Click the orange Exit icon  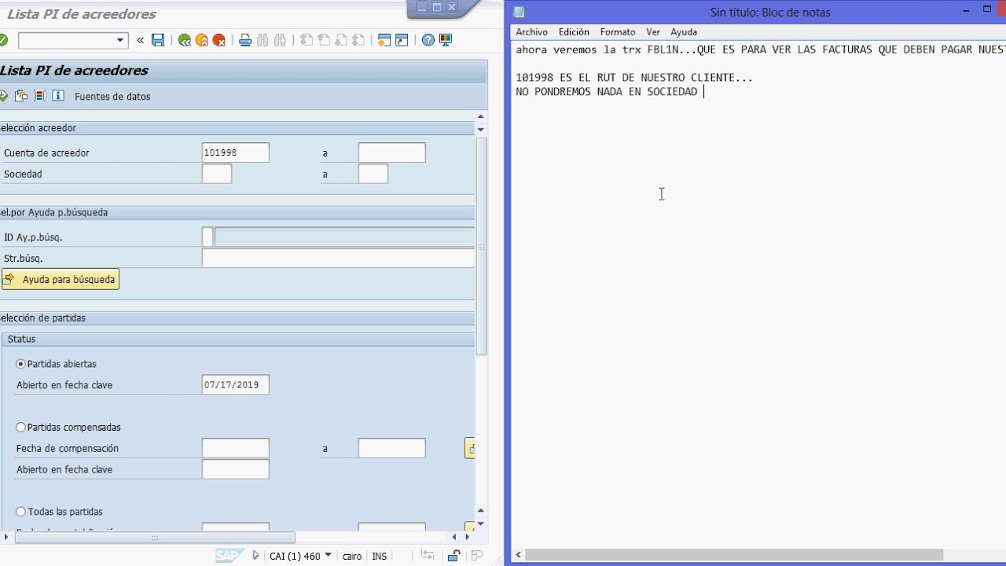pos(202,40)
